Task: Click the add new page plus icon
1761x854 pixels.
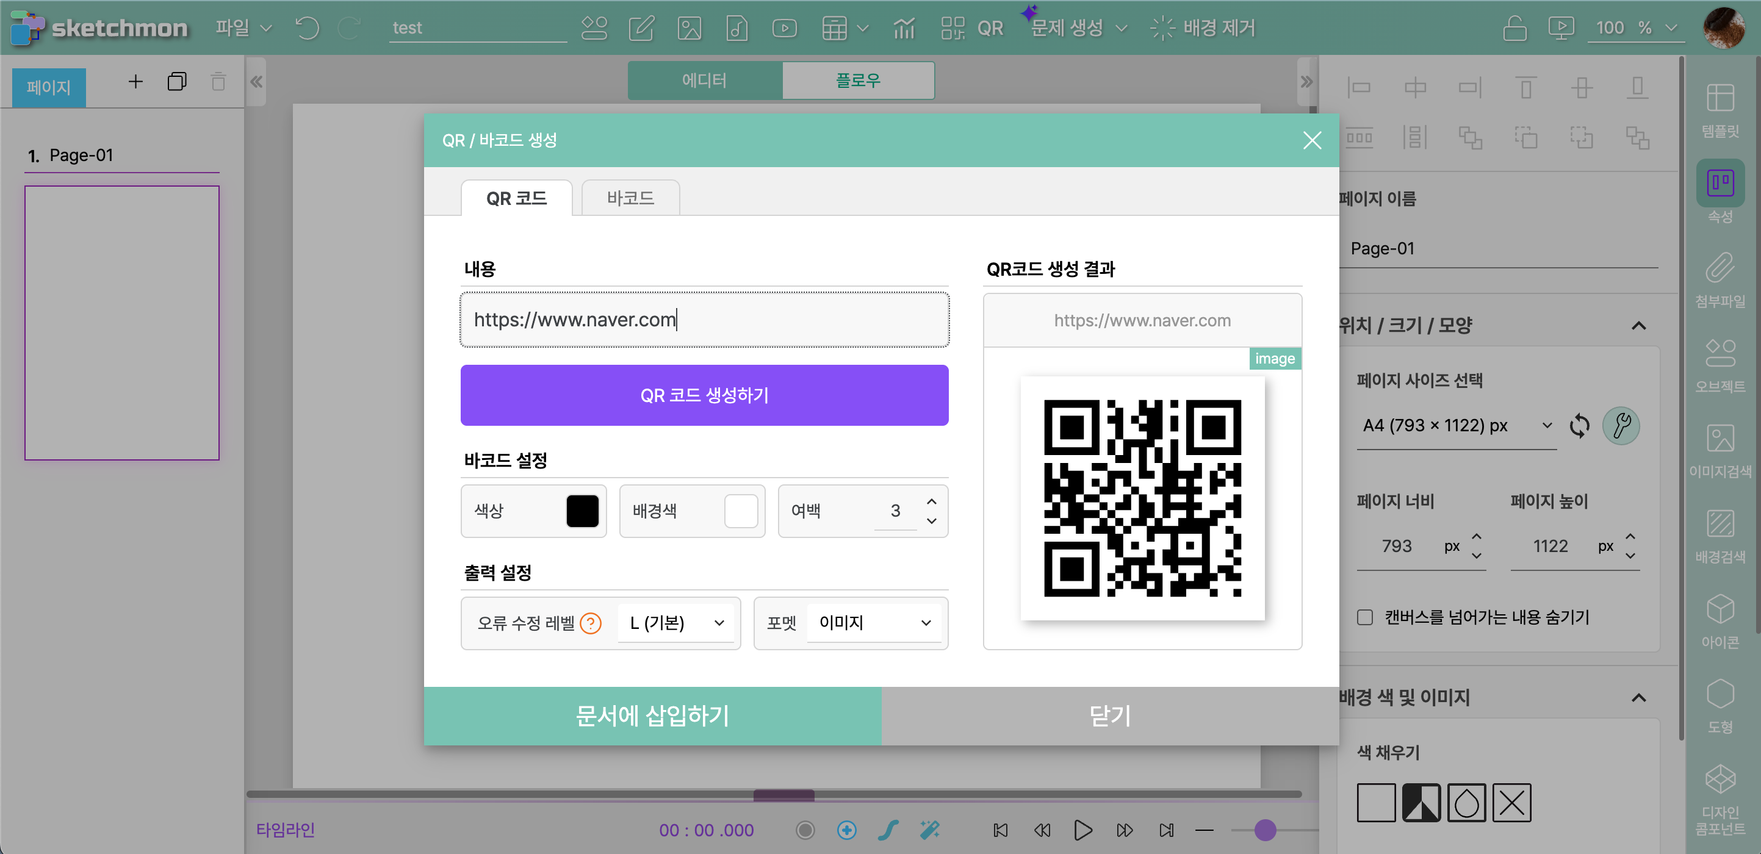Action: [x=135, y=82]
